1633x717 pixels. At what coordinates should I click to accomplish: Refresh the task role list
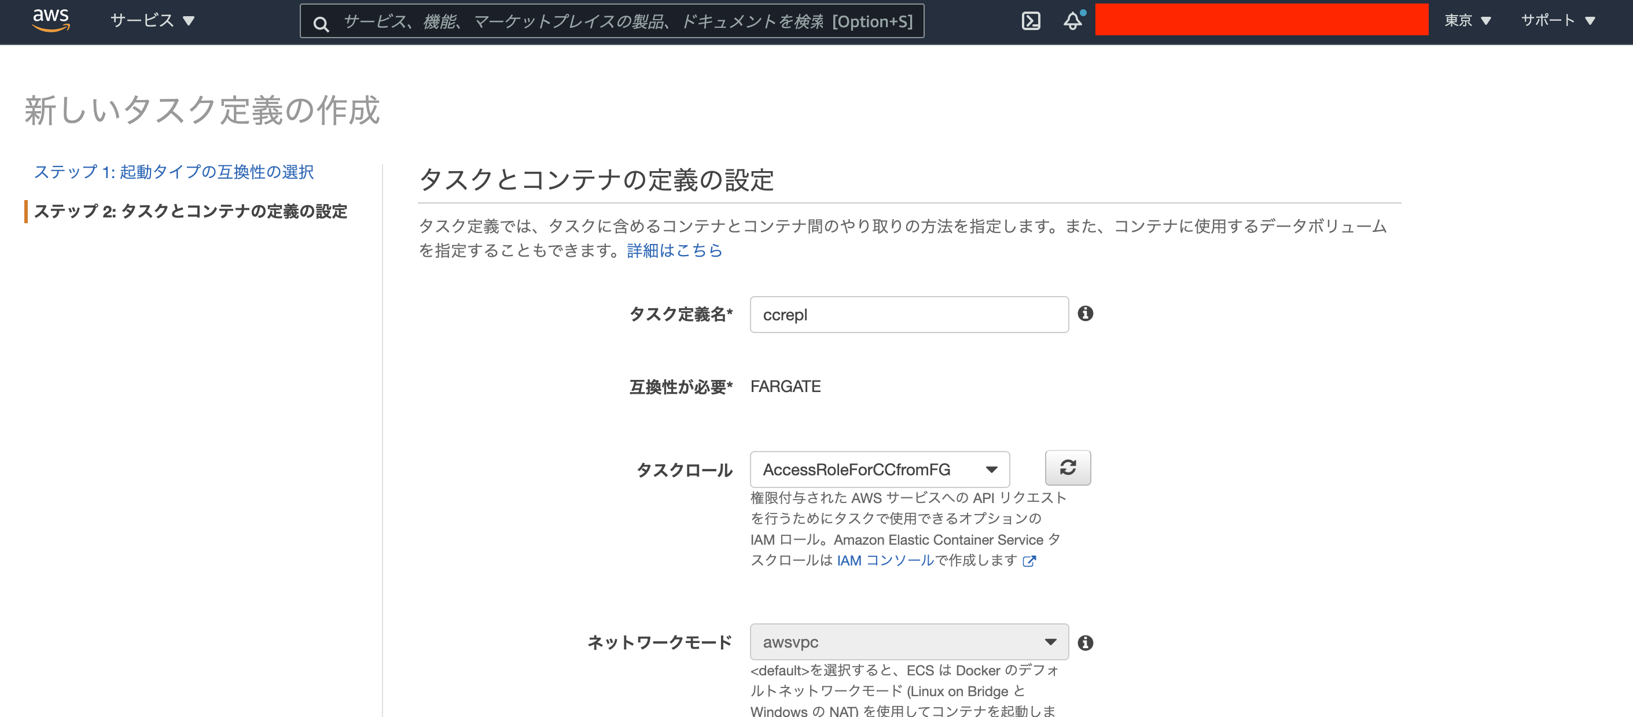[1068, 468]
